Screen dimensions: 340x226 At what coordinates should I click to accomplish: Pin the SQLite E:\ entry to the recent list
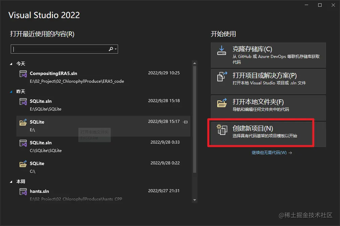click(185, 122)
